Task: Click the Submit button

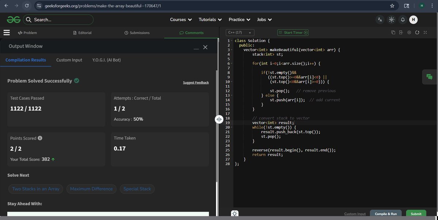Action: coord(416,214)
